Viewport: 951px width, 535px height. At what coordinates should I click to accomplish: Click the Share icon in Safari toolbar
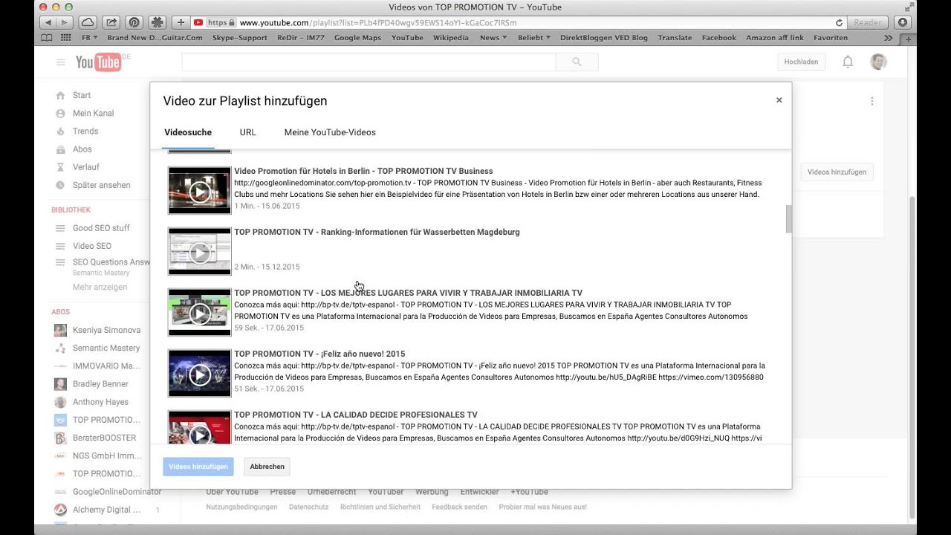click(111, 22)
